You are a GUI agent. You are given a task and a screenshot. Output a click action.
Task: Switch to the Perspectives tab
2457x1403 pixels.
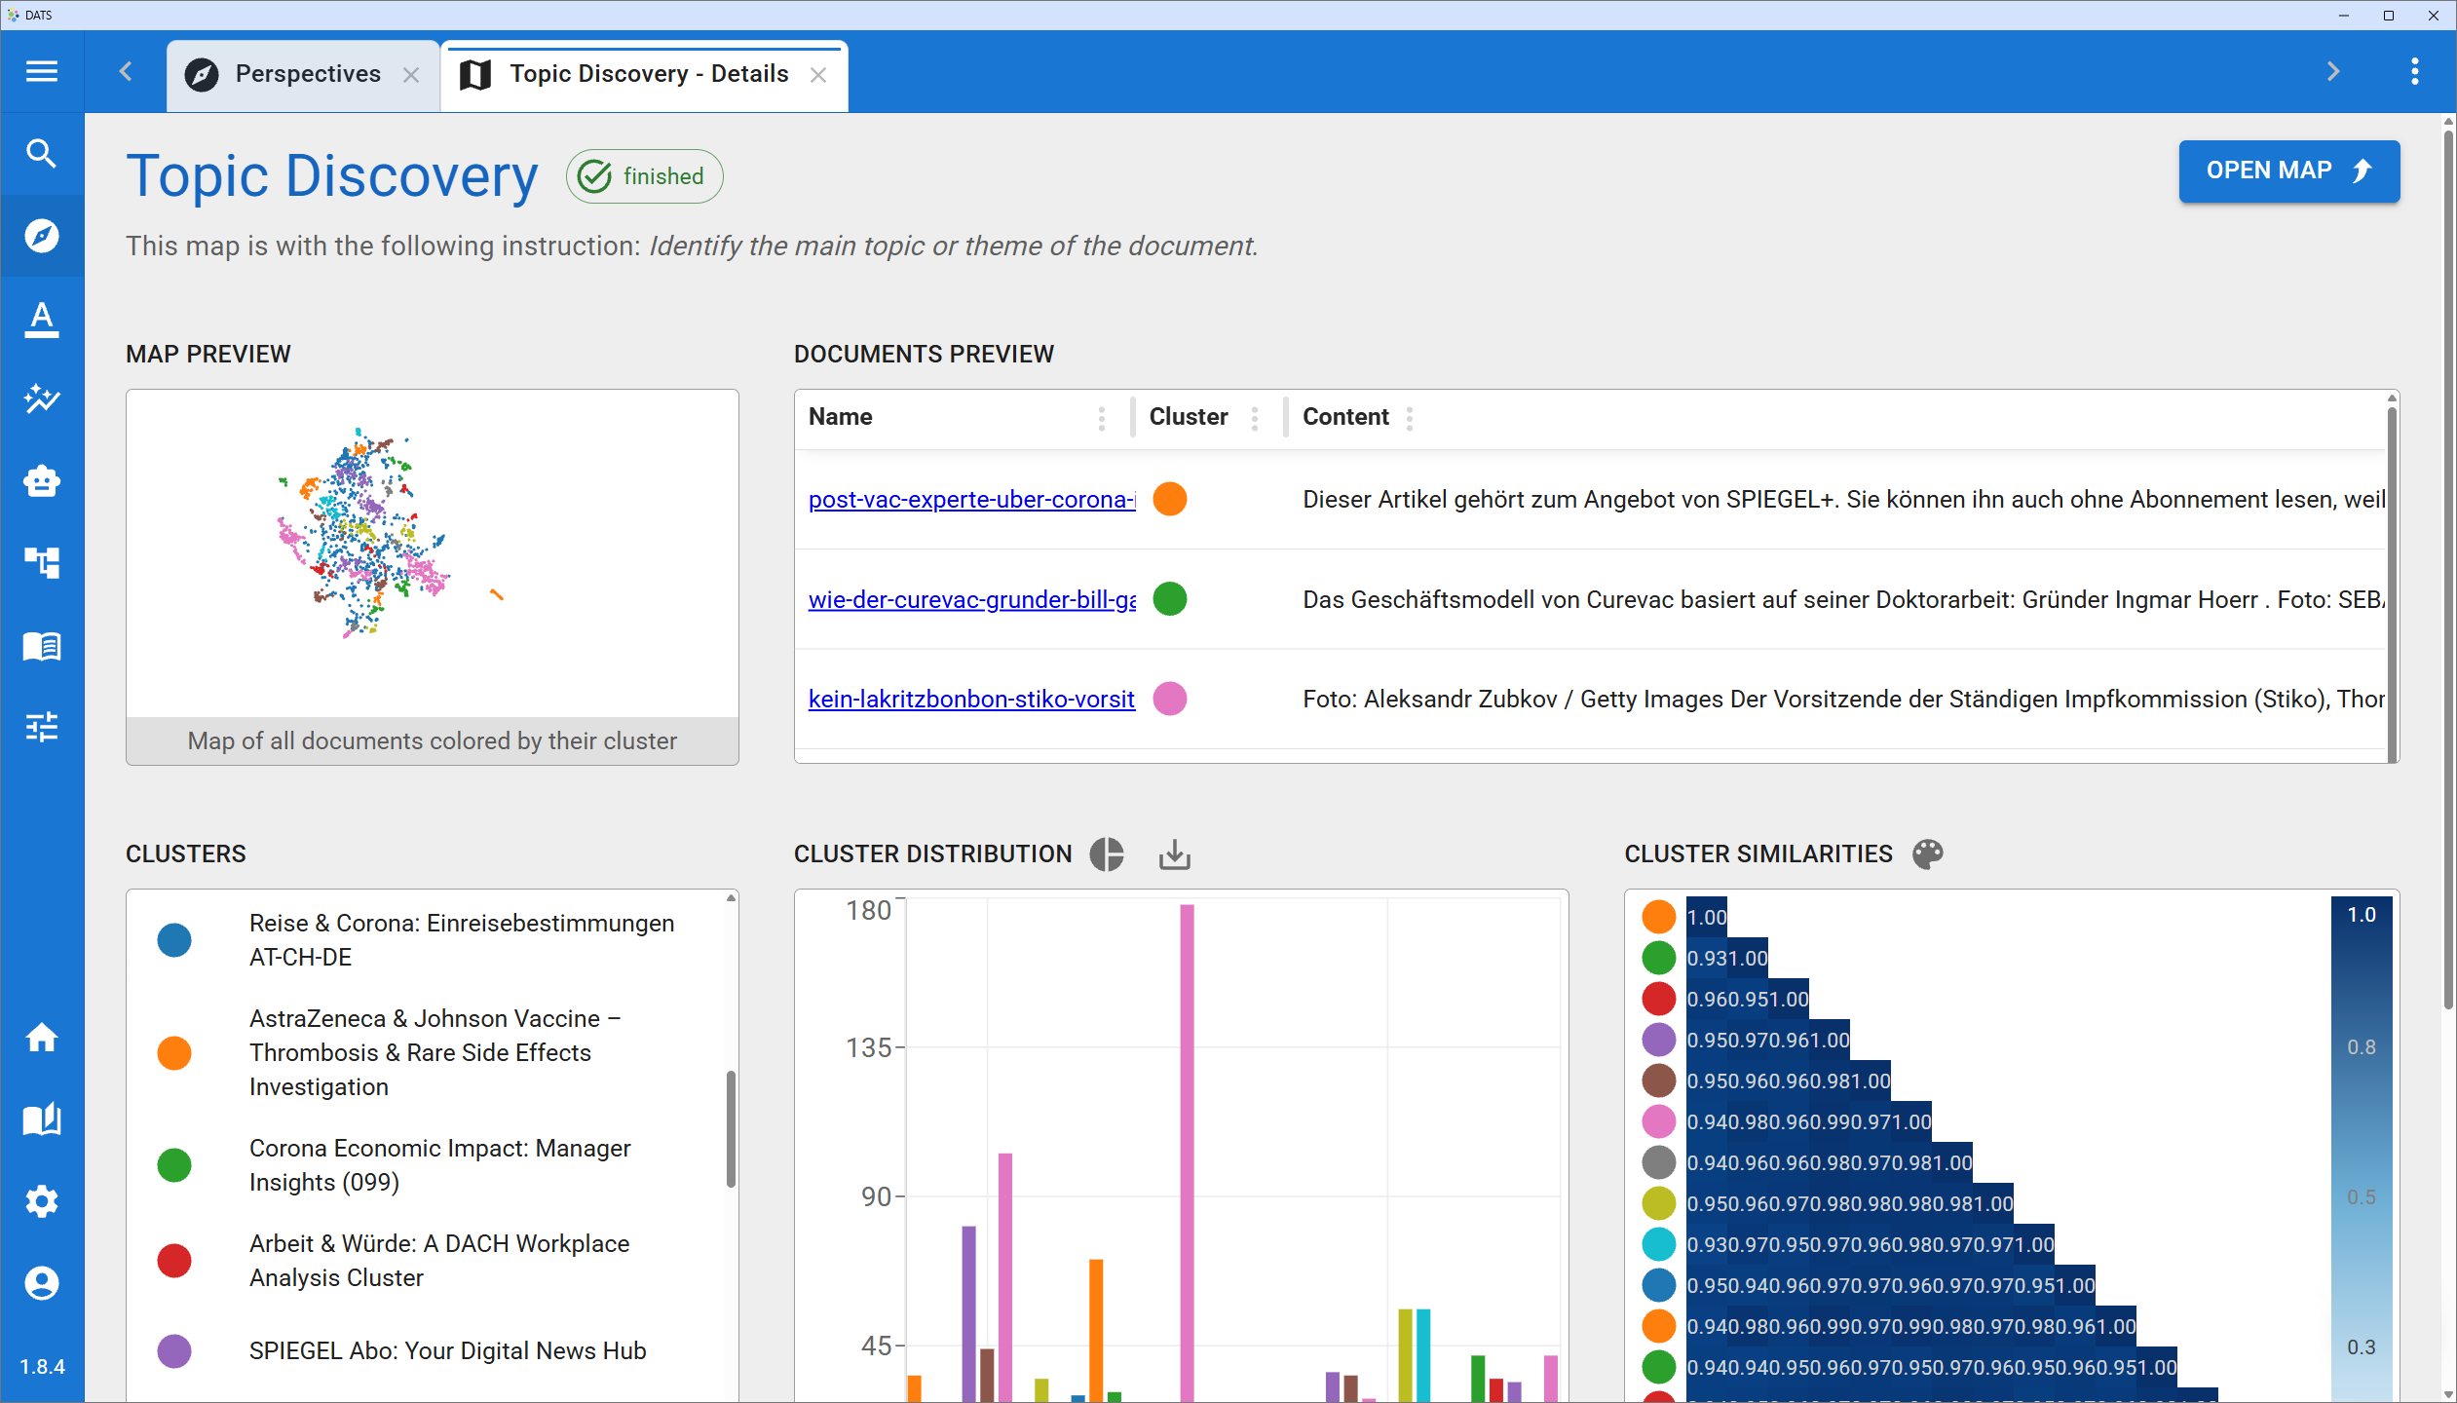(x=303, y=75)
